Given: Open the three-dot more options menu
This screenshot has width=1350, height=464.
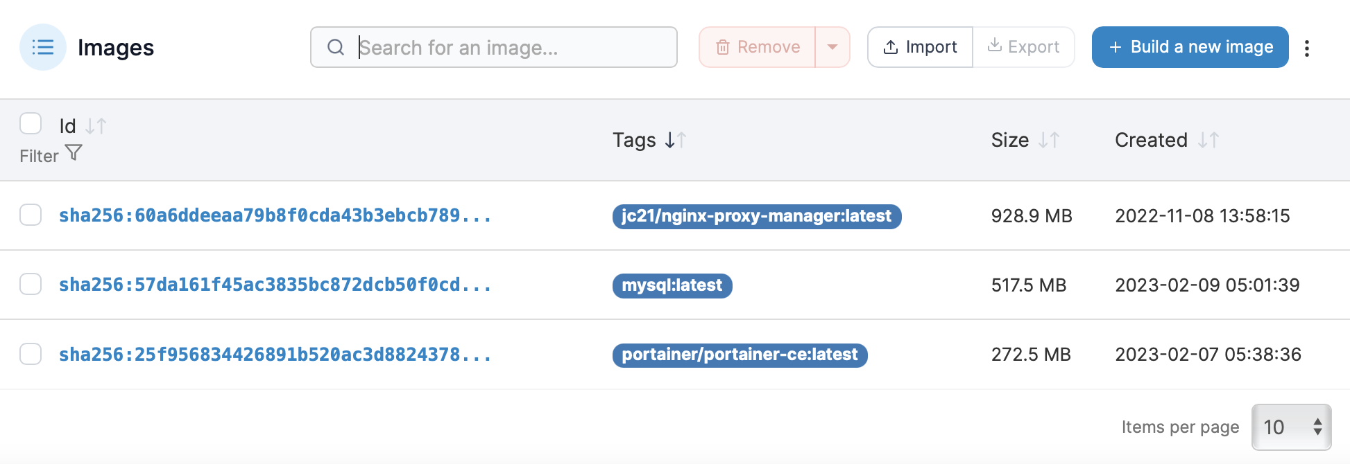Looking at the screenshot, I should (x=1307, y=48).
